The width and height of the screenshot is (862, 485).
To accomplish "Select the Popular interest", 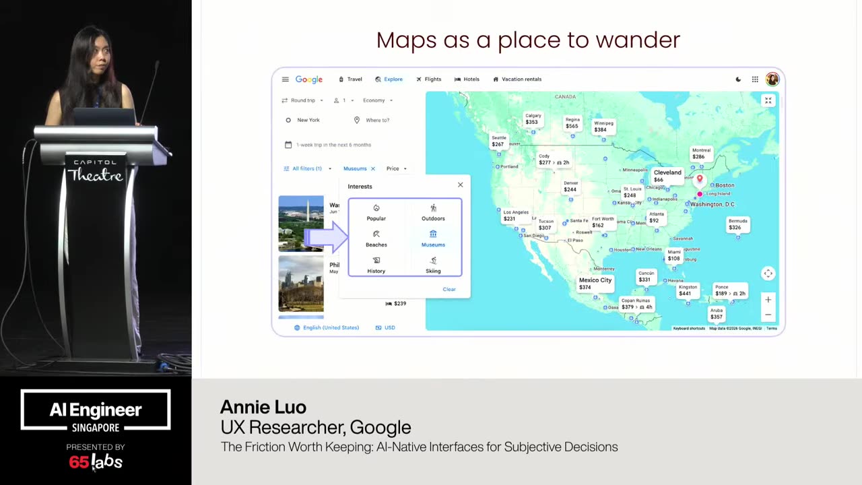I will pos(376,212).
